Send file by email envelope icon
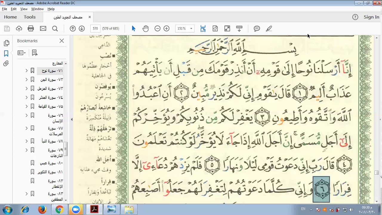The image size is (382, 215). click(x=43, y=28)
